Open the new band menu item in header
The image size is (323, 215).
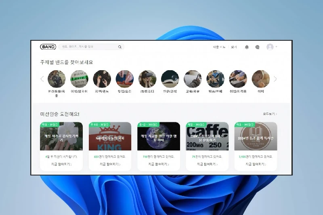[219, 47]
